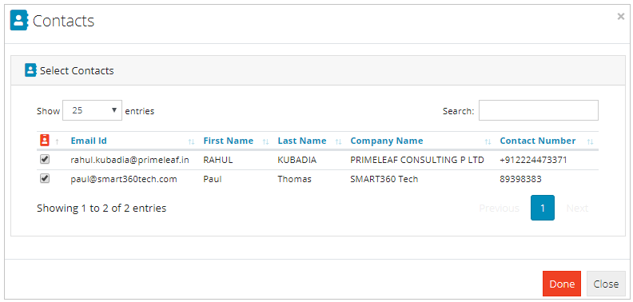This screenshot has height=302, width=633.
Task: Sort by the Contact Number column arrows
Action: tap(590, 141)
